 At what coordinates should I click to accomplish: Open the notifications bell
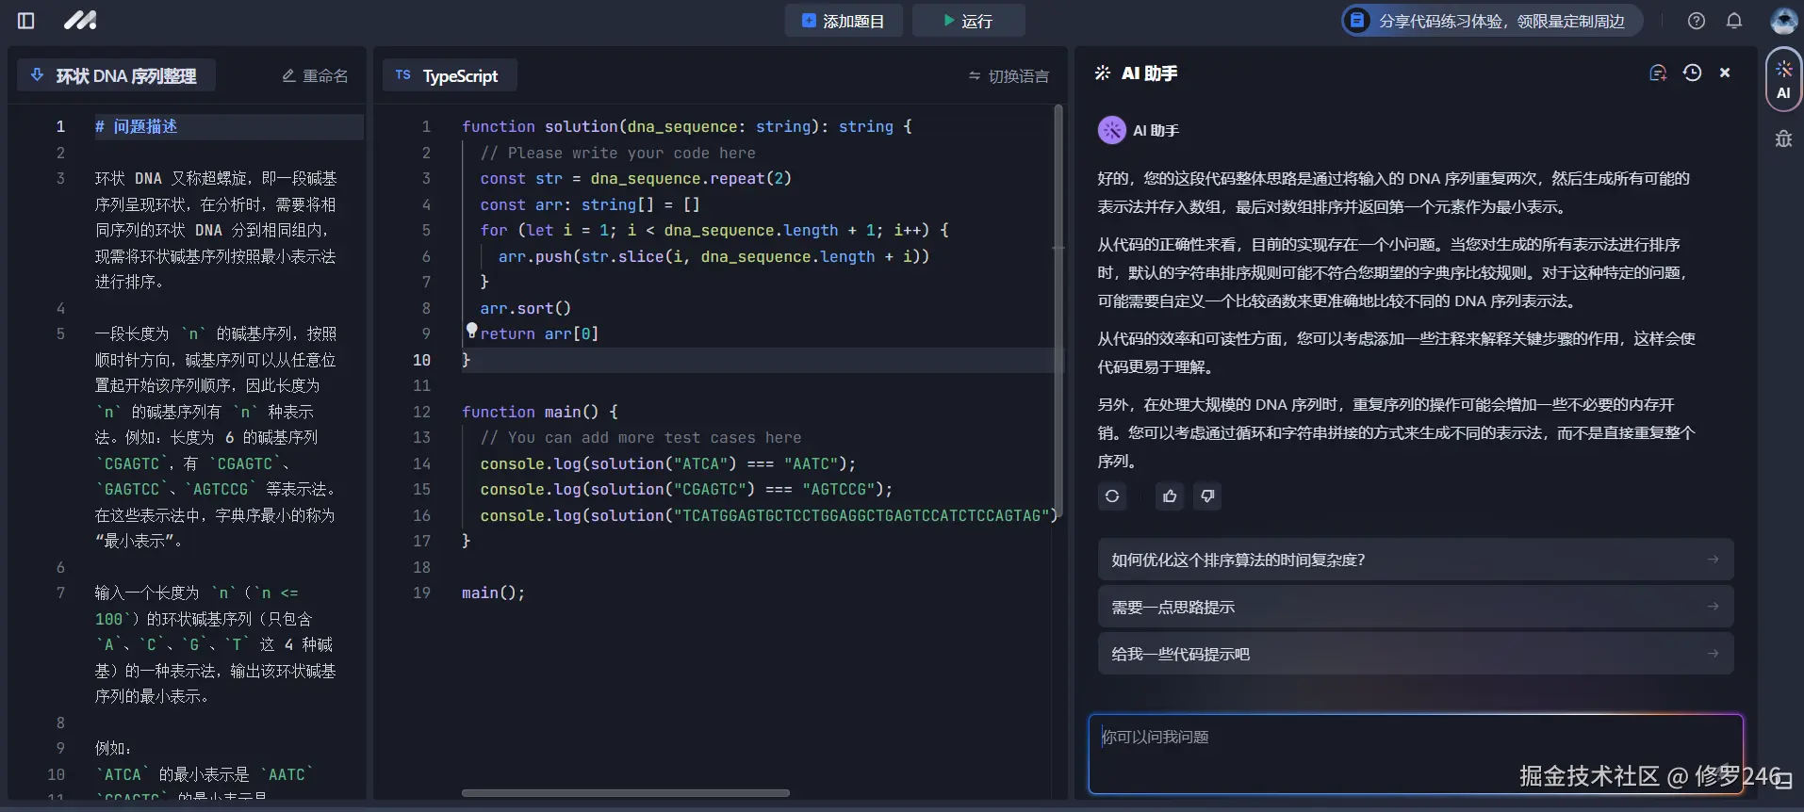tap(1733, 21)
